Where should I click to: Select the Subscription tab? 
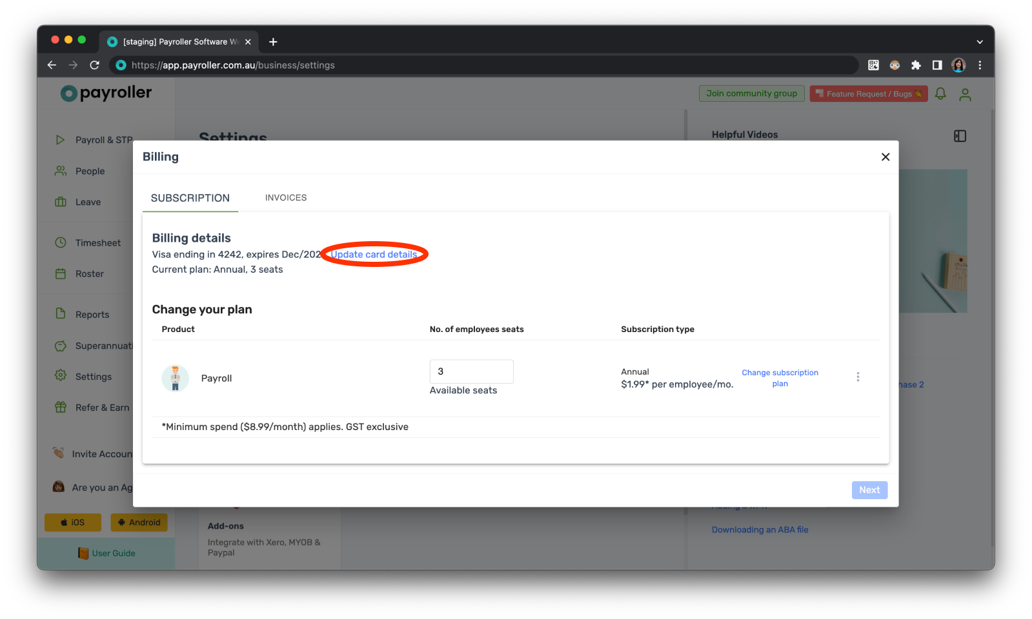coord(190,198)
